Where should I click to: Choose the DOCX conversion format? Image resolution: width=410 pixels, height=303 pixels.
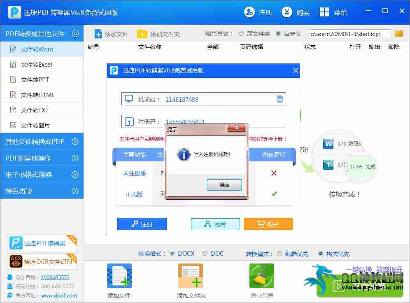(172, 253)
